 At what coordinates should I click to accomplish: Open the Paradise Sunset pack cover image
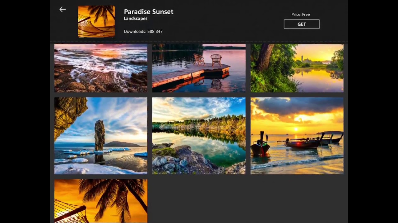click(x=96, y=21)
